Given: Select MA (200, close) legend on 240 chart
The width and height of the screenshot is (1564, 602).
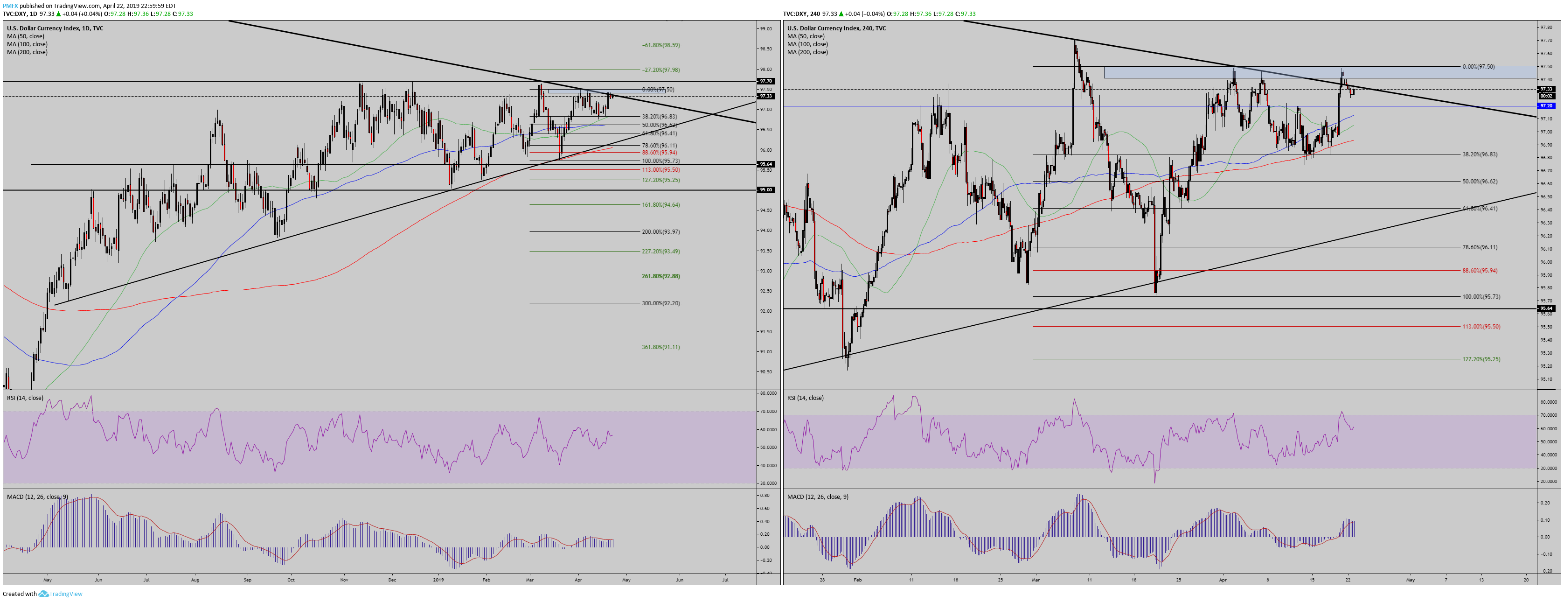Looking at the screenshot, I should (808, 52).
